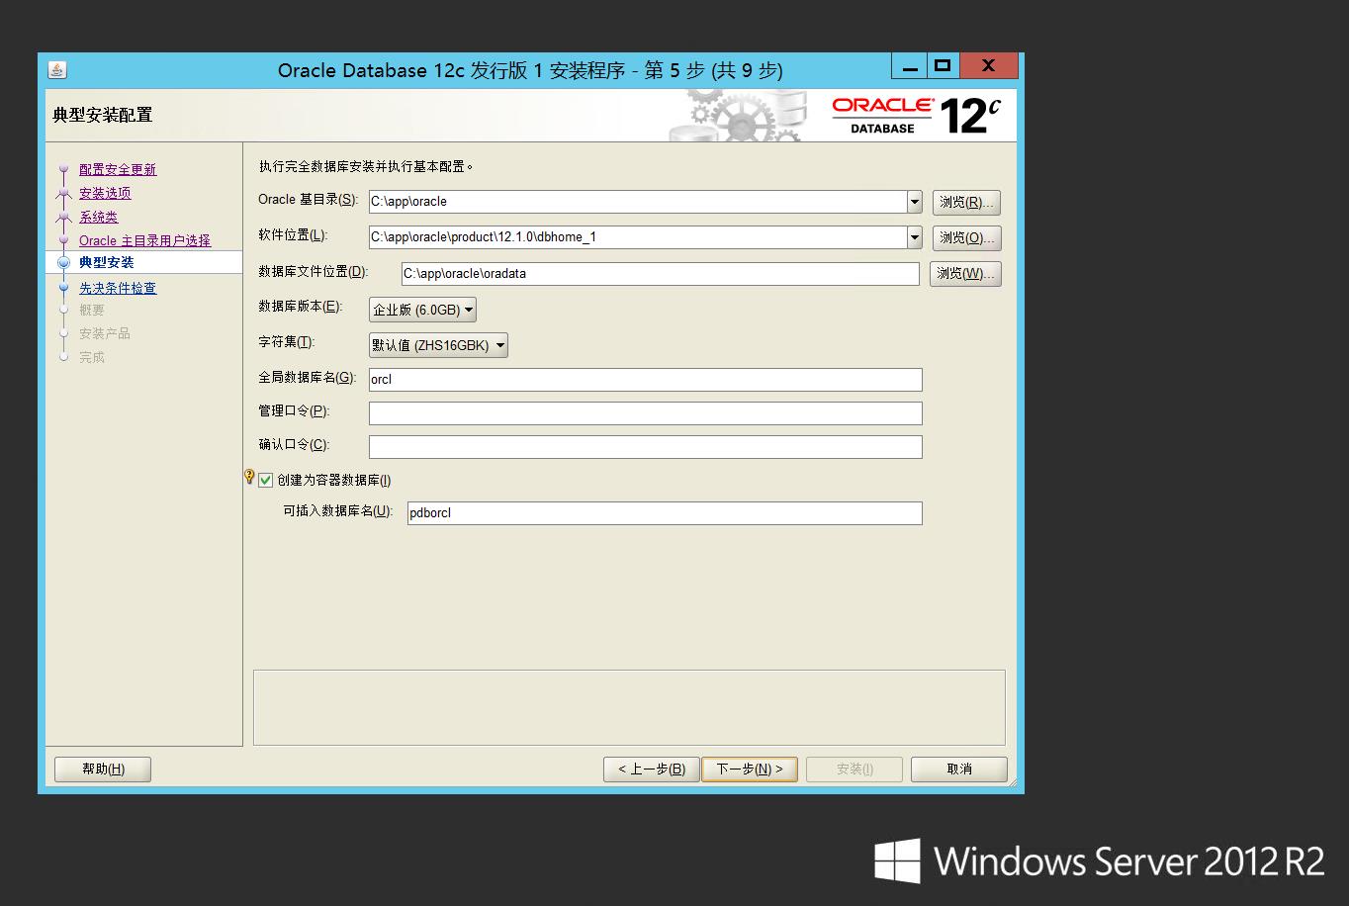The image size is (1349, 906).
Task: Toggle the create as container database checkbox
Action: pos(265,480)
